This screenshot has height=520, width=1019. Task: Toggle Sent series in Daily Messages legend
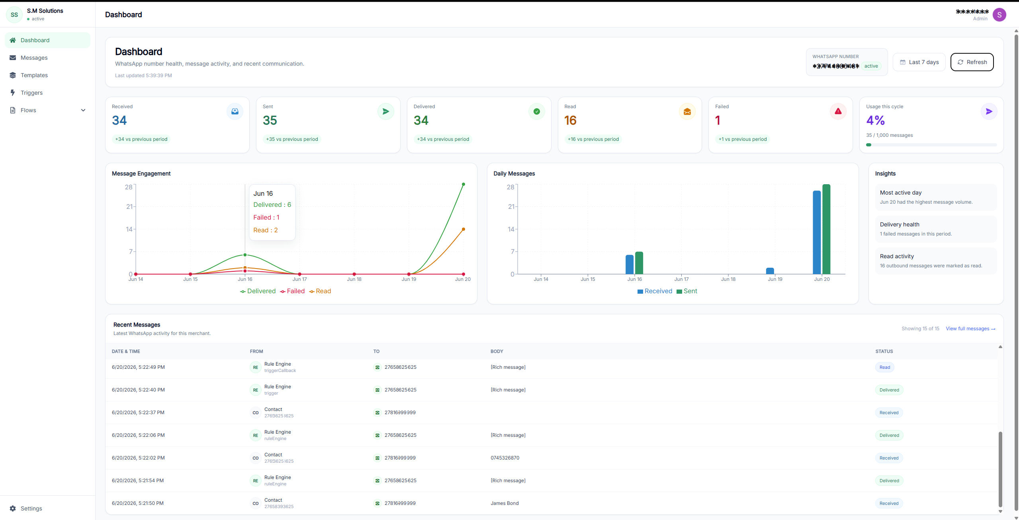[x=687, y=291]
